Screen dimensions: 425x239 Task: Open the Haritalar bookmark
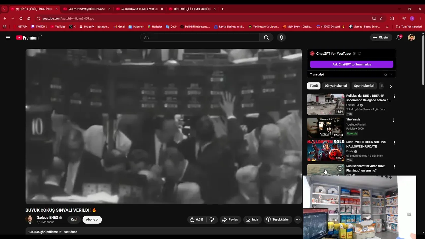click(x=155, y=27)
